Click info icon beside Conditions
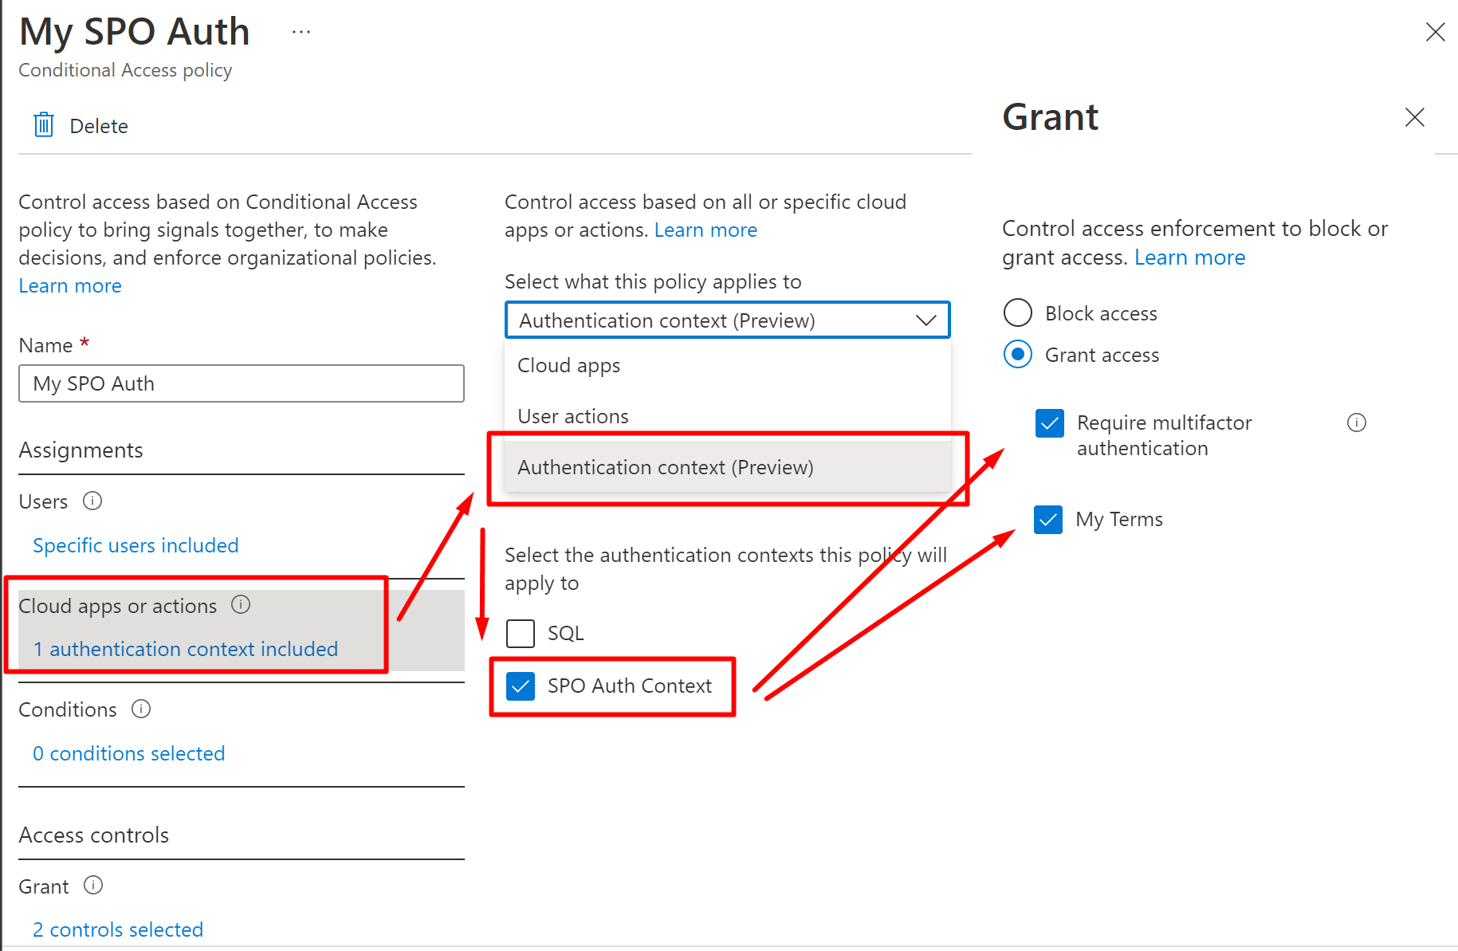This screenshot has width=1458, height=951. pos(141,709)
